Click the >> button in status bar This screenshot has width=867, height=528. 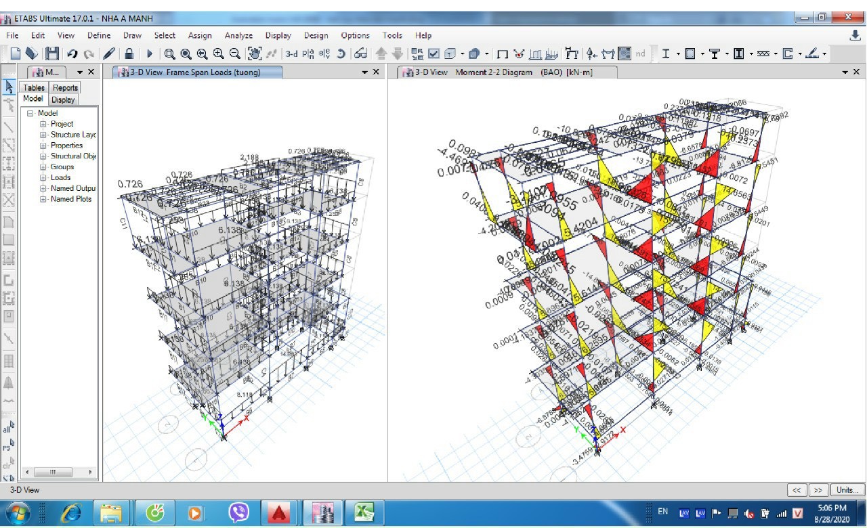click(818, 489)
